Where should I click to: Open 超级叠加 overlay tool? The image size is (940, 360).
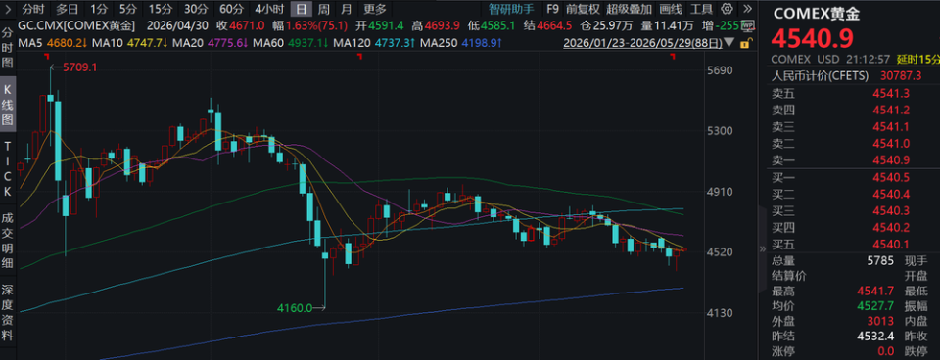point(629,9)
